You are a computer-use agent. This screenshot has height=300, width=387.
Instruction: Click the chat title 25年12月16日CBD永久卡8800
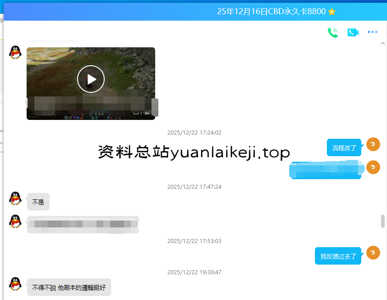(272, 11)
